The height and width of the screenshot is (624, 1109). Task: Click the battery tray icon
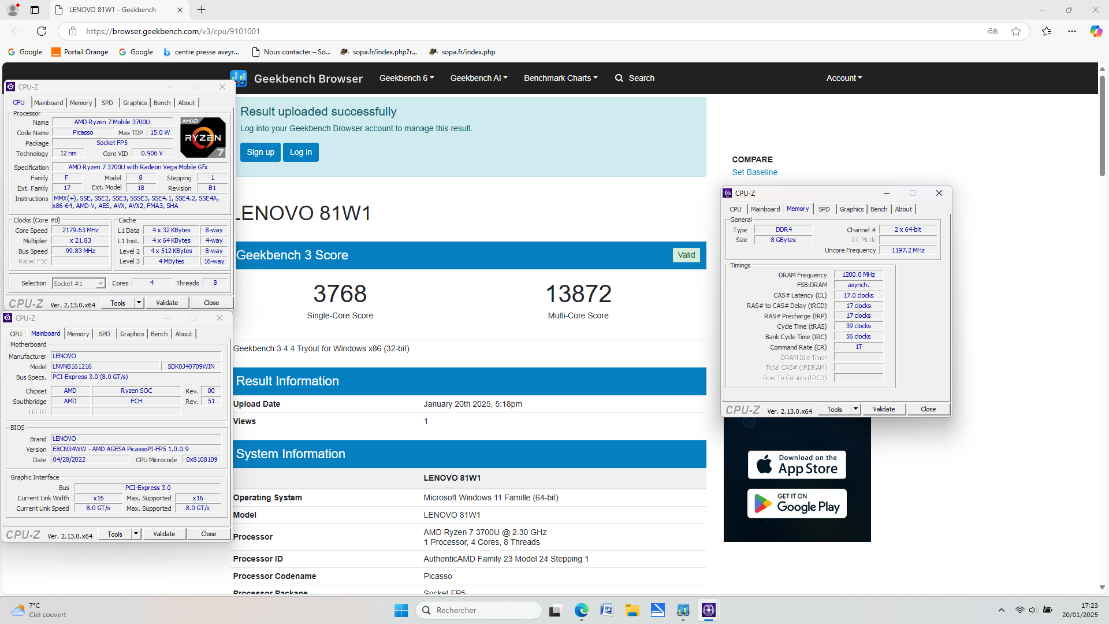click(x=1047, y=610)
